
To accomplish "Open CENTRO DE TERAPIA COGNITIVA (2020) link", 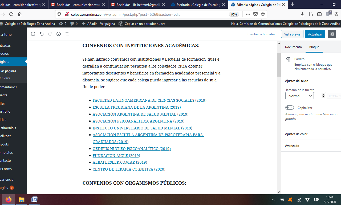I will click(129, 169).
